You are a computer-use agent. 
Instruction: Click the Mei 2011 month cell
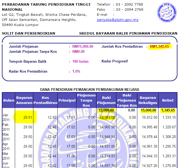tap(5, 156)
